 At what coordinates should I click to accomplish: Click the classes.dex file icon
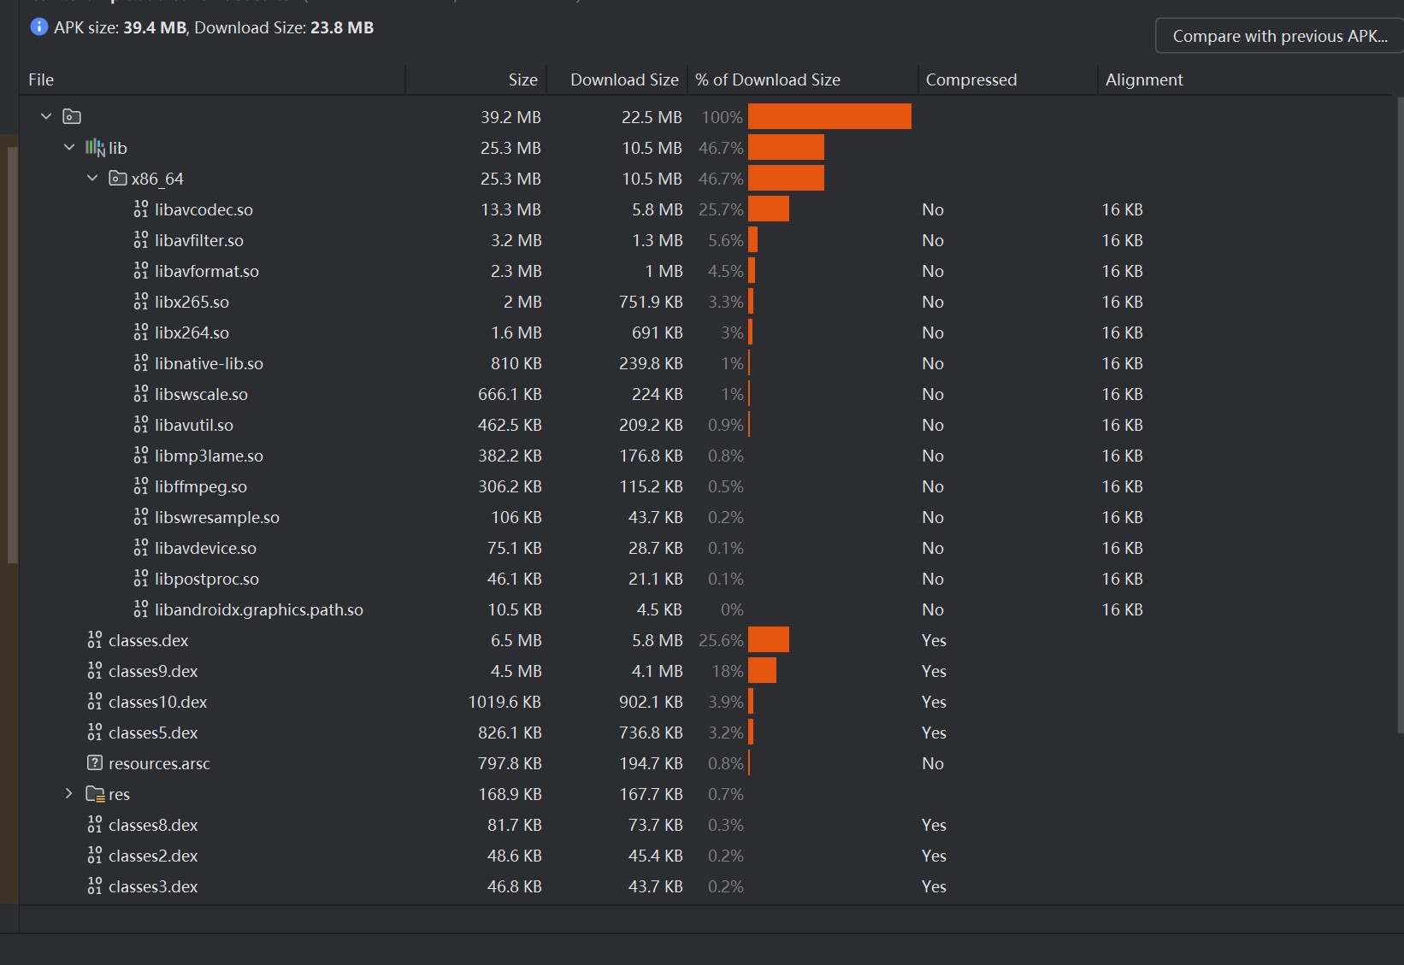93,639
